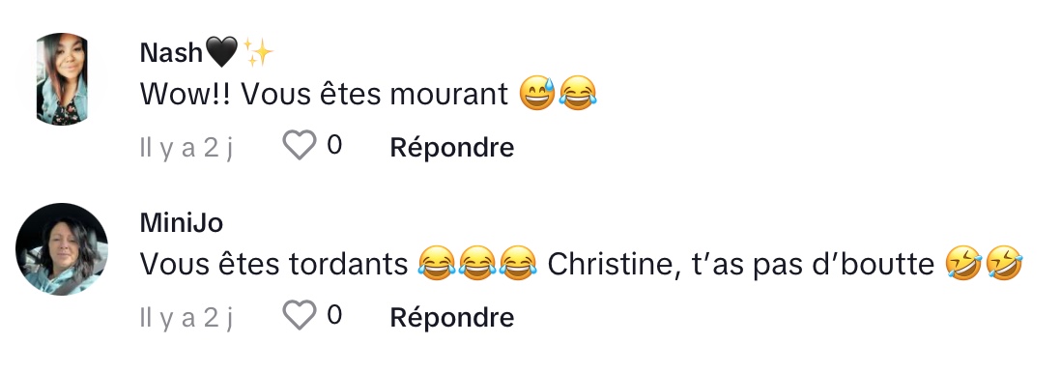The width and height of the screenshot is (1061, 373).
Task: Click the tears-of-joy emoji after "mourant"
Action: pyautogui.click(x=579, y=94)
